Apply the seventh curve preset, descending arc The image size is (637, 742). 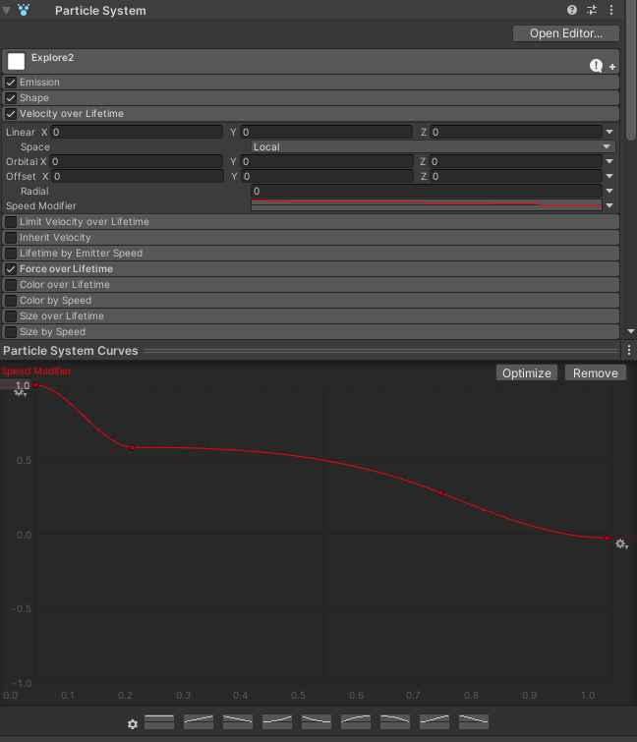pyautogui.click(x=395, y=722)
